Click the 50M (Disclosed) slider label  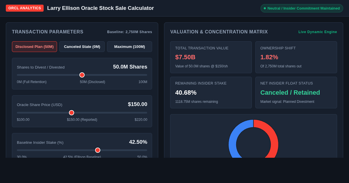(92, 82)
